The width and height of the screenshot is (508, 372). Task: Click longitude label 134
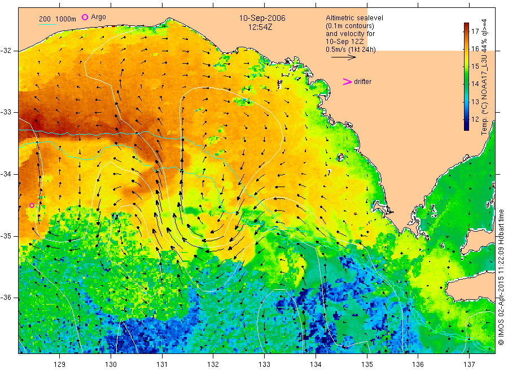[x=316, y=364]
